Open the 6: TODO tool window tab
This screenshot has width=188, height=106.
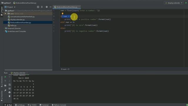32,105
